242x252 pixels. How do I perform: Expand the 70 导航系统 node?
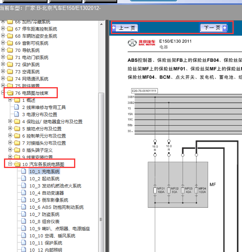click(x=3, y=50)
